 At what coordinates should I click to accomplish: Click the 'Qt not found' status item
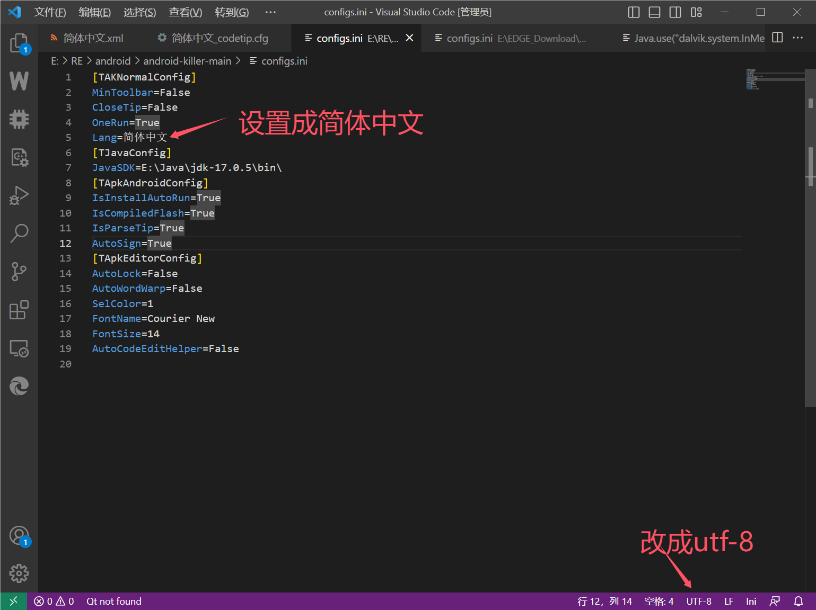pyautogui.click(x=113, y=601)
